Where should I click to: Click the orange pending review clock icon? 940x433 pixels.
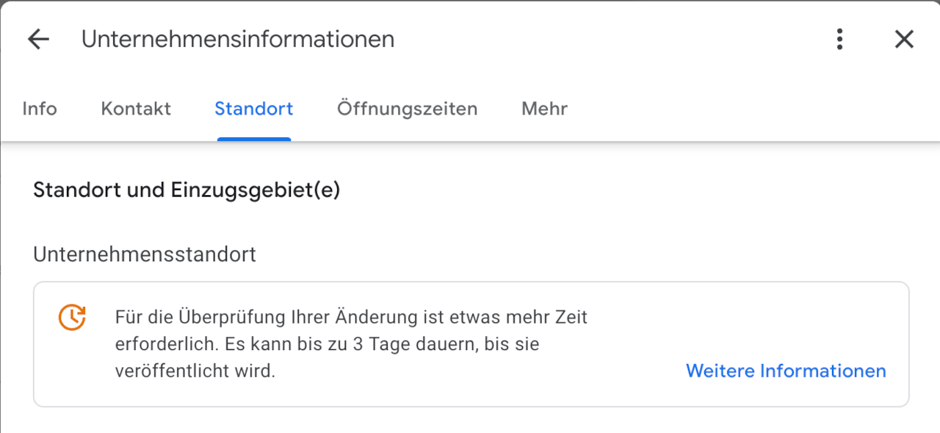coord(72,317)
